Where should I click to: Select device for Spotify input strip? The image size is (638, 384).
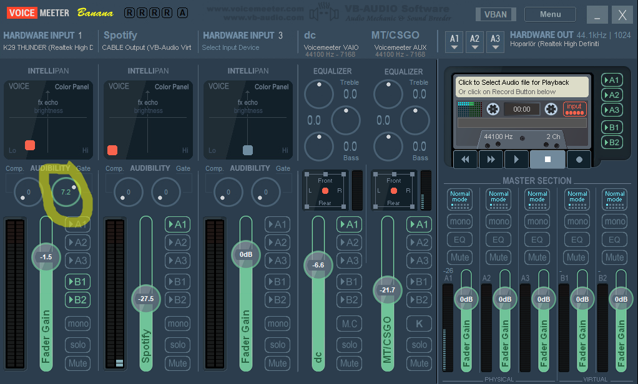tap(147, 47)
